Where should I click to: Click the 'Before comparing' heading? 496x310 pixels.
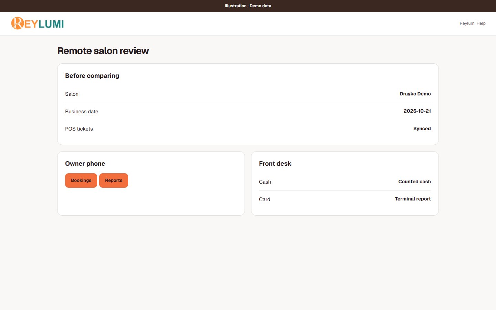[92, 76]
